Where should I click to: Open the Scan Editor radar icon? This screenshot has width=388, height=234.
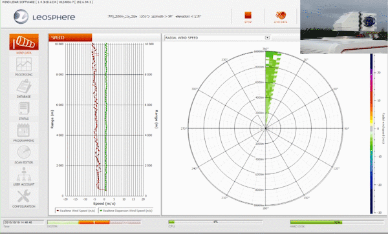click(x=24, y=152)
